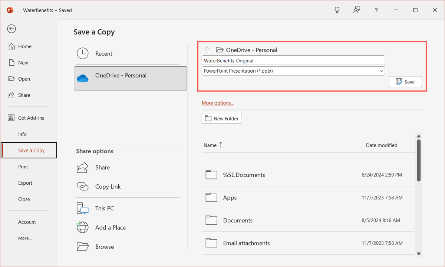This screenshot has height=267, width=445.
Task: Click the OneDrive - Personal path above file name
Action: coord(251,50)
